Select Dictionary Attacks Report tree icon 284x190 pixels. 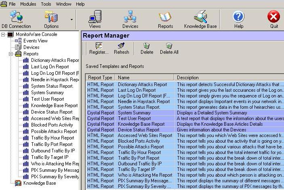[x=26, y=60]
